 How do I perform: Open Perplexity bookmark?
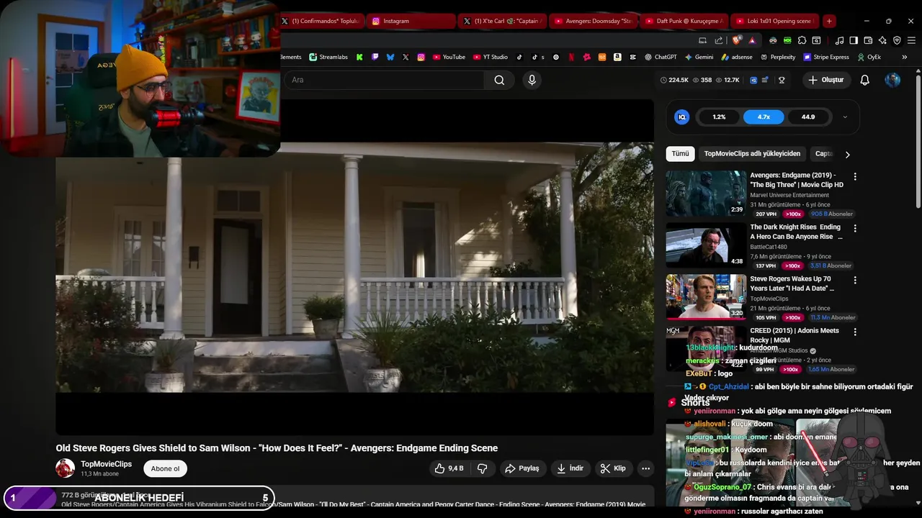tap(777, 57)
